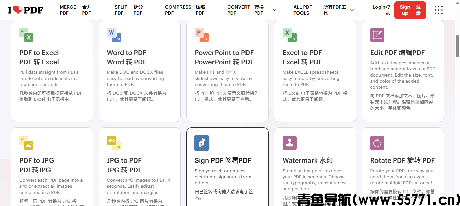The image size is (460, 206).
Task: Click the Edit PDF icon
Action: pos(377,35)
